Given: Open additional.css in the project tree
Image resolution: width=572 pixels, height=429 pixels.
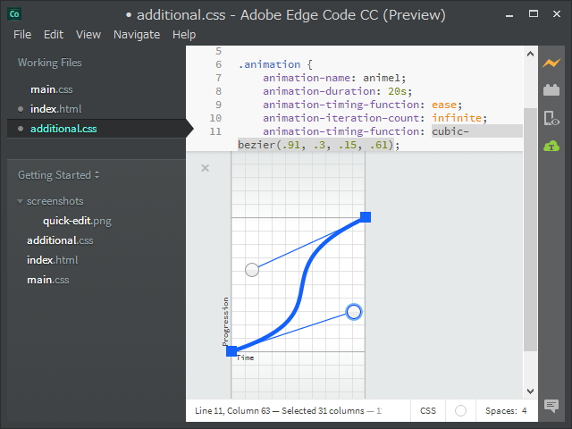Looking at the screenshot, I should 60,240.
